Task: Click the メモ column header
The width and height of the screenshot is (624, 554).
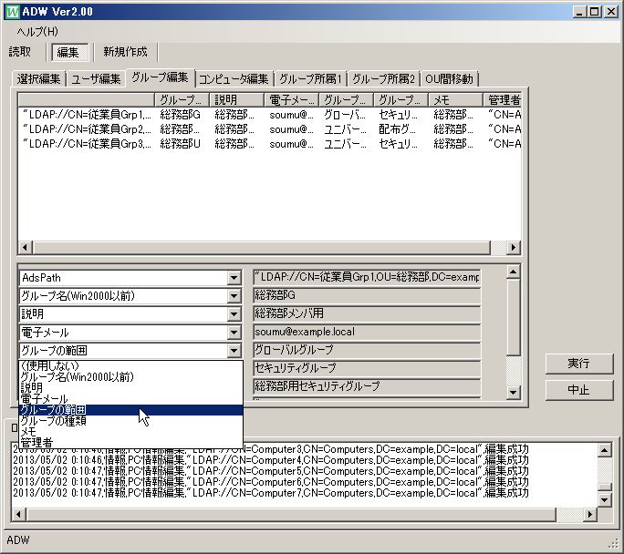Action: 455,99
